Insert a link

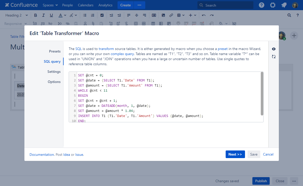pyautogui.click(x=171, y=15)
